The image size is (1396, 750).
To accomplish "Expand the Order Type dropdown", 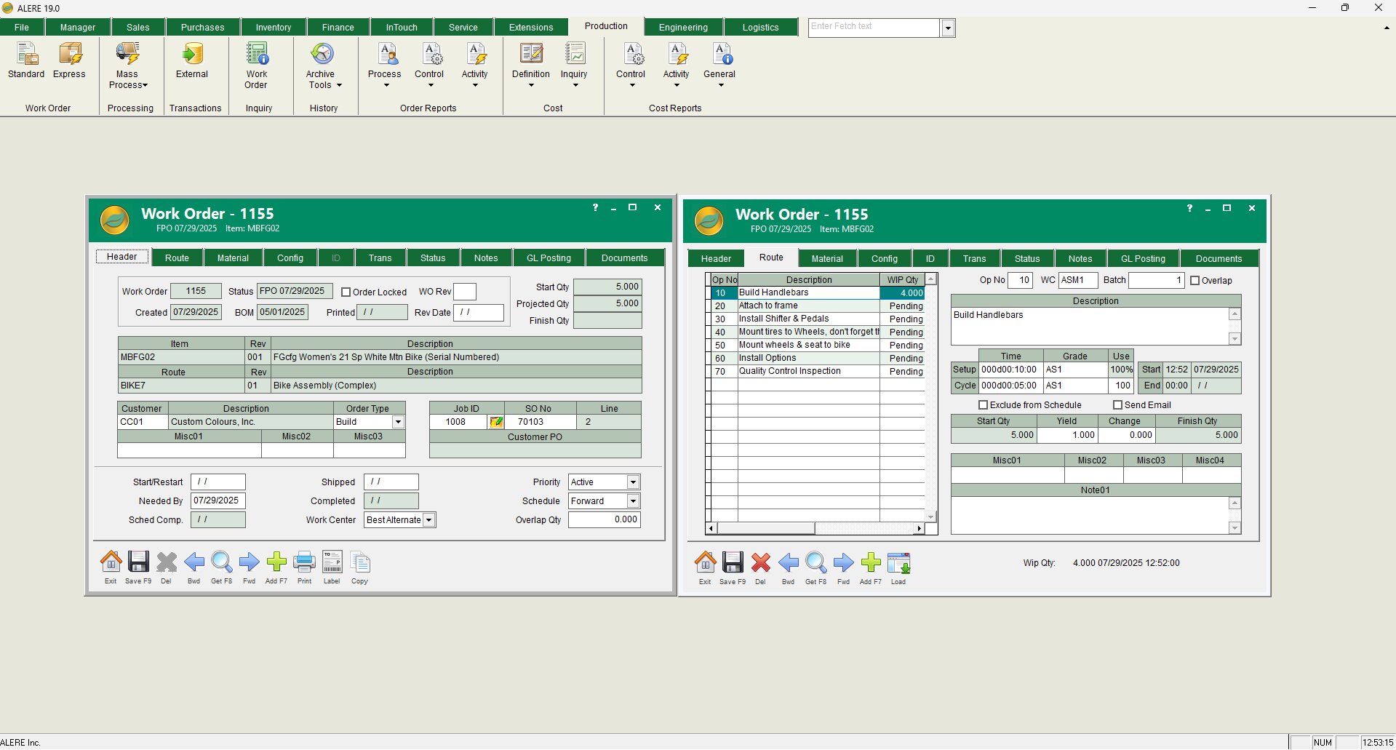I will tap(398, 422).
